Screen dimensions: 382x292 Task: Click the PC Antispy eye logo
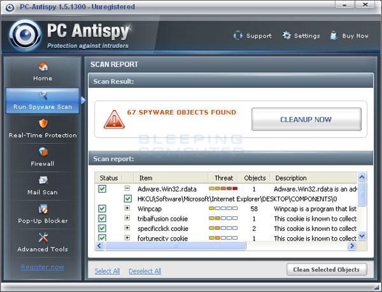click(25, 35)
